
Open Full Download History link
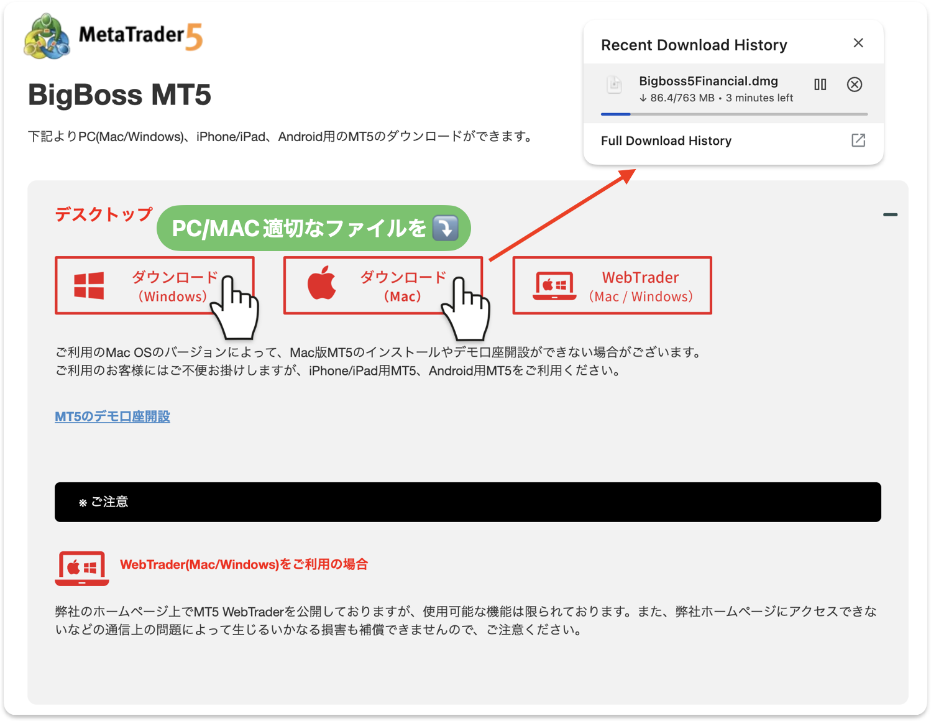click(x=666, y=140)
